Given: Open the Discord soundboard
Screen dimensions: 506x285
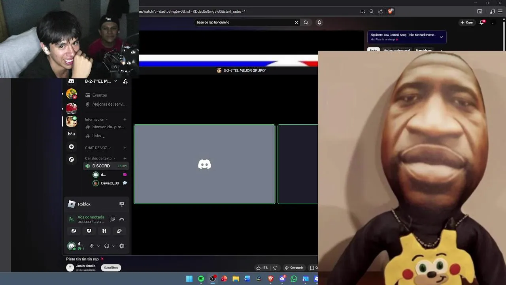Looking at the screenshot, I should pyautogui.click(x=119, y=231).
